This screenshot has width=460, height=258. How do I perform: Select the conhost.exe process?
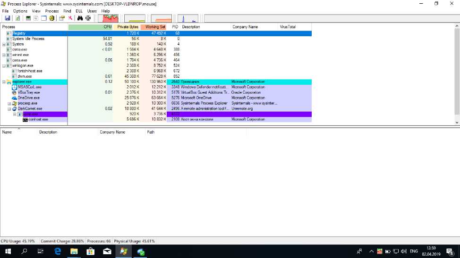[156, 119]
